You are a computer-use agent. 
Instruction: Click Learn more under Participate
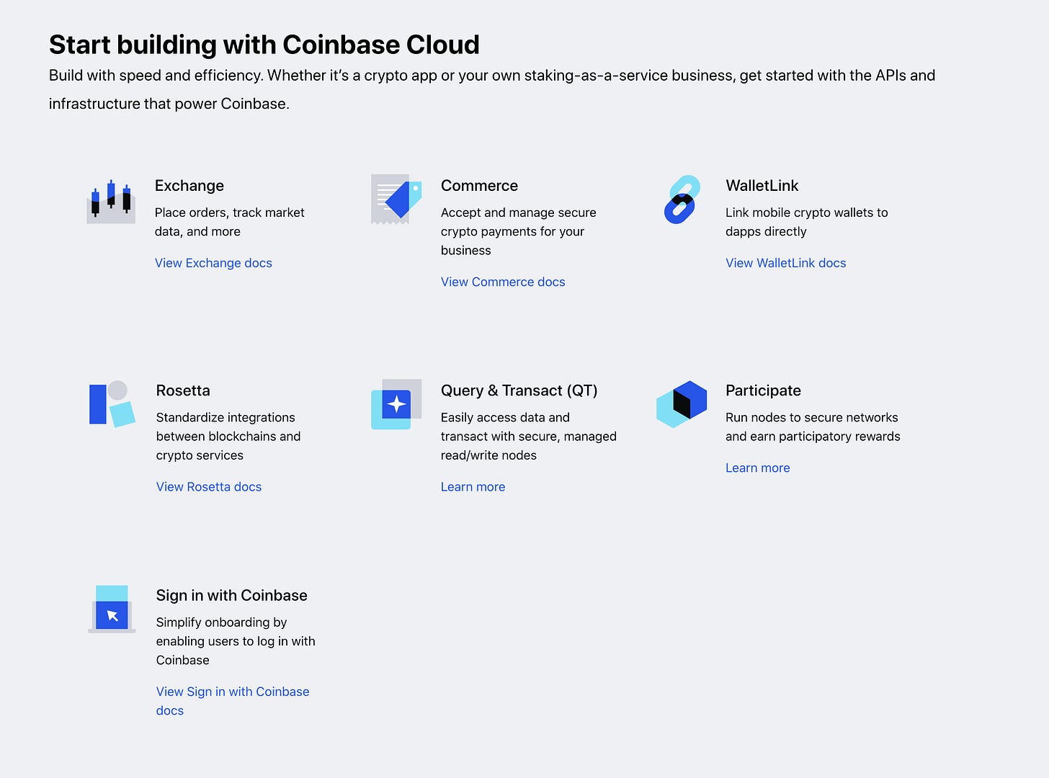coord(757,468)
